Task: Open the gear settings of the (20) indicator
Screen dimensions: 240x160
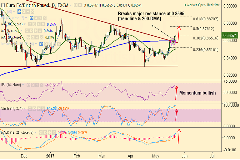Action: pos(24,12)
